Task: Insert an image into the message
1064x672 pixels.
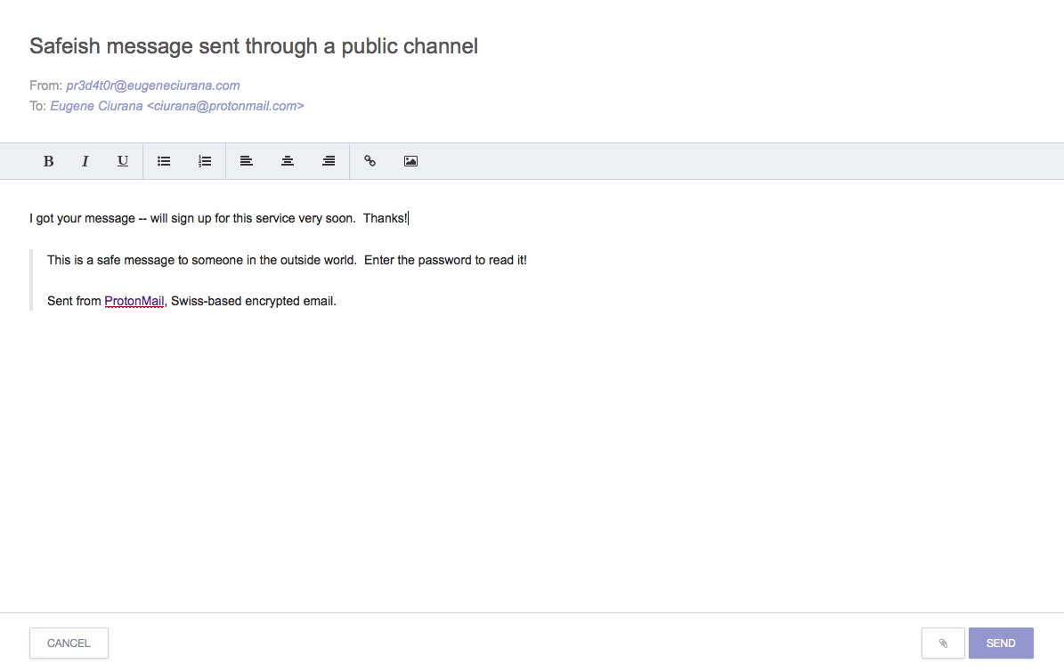Action: point(410,161)
